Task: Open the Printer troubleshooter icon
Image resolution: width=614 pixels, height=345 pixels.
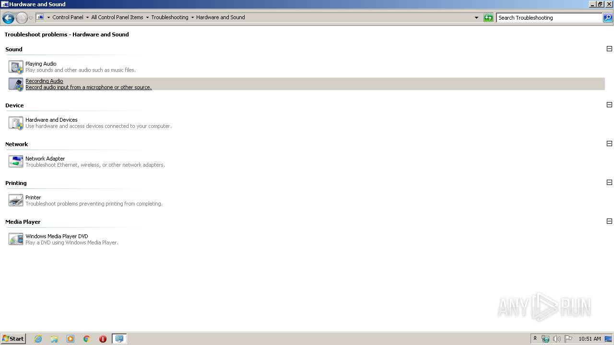Action: [16, 200]
